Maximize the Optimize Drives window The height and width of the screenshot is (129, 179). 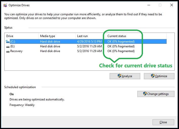(160, 5)
